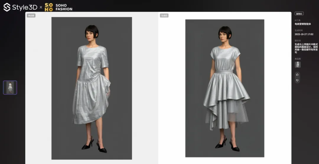
Task: Dislike the generated result with thumbs-down
Action: coord(297,80)
